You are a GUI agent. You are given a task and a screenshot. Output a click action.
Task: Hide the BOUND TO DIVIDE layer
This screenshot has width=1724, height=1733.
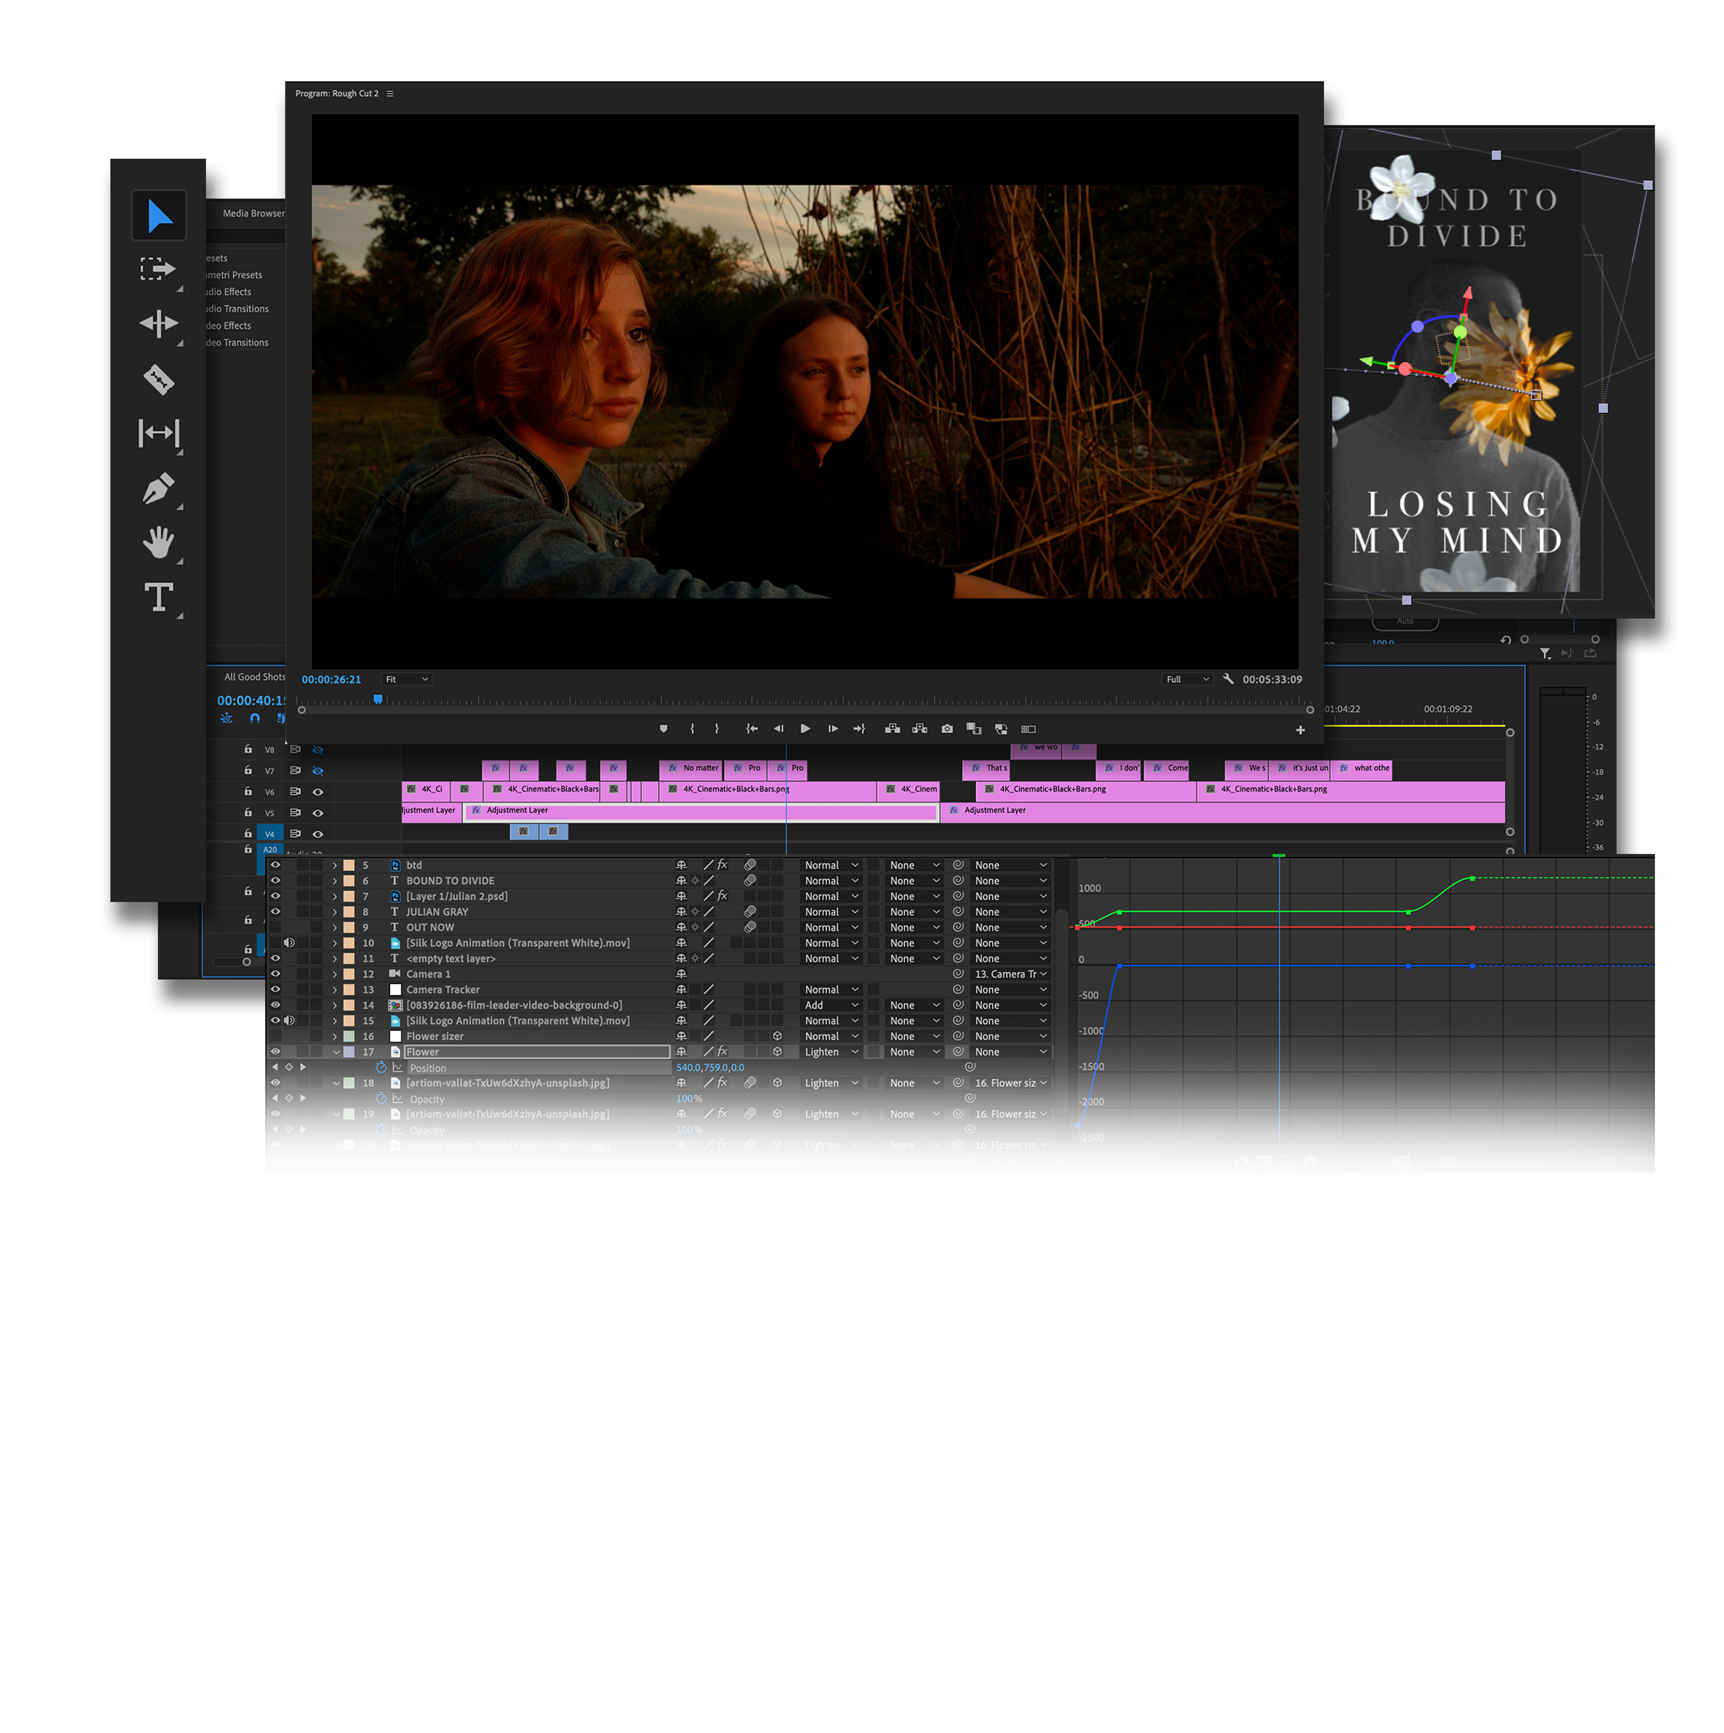tap(275, 881)
